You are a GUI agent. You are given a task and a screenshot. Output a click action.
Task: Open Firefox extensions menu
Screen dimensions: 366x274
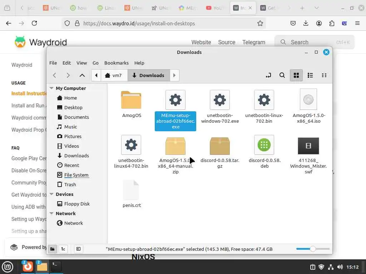coord(332,23)
